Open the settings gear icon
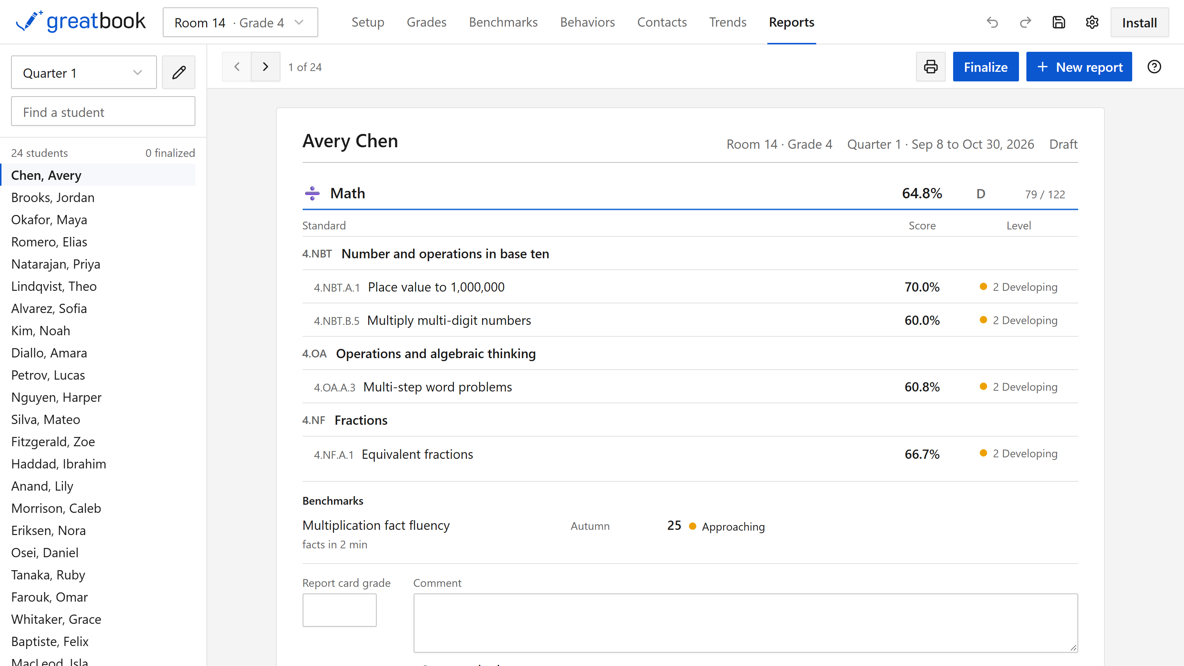The width and height of the screenshot is (1184, 666). point(1092,23)
